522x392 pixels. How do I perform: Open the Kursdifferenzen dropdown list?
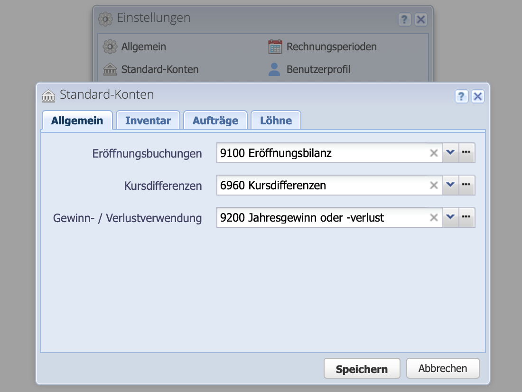451,185
